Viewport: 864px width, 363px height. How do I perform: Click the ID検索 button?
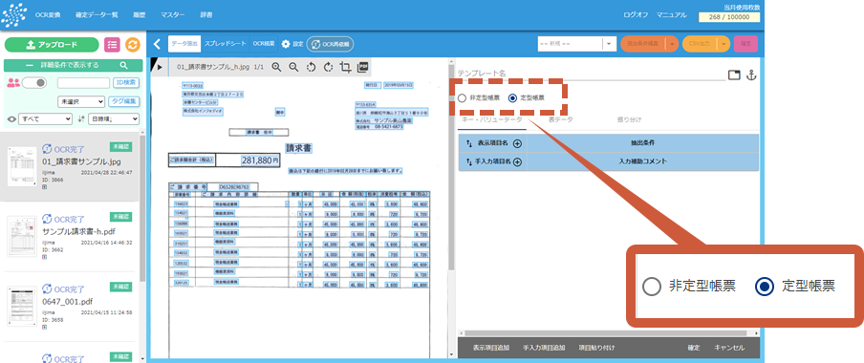coord(125,82)
